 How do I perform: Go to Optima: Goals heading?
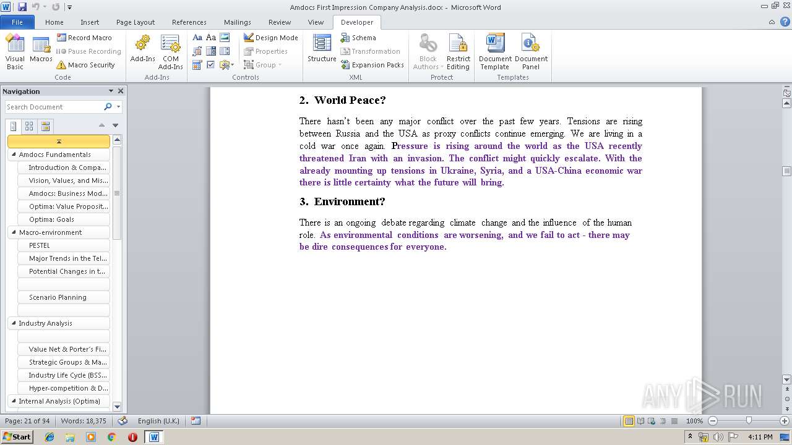64,219
